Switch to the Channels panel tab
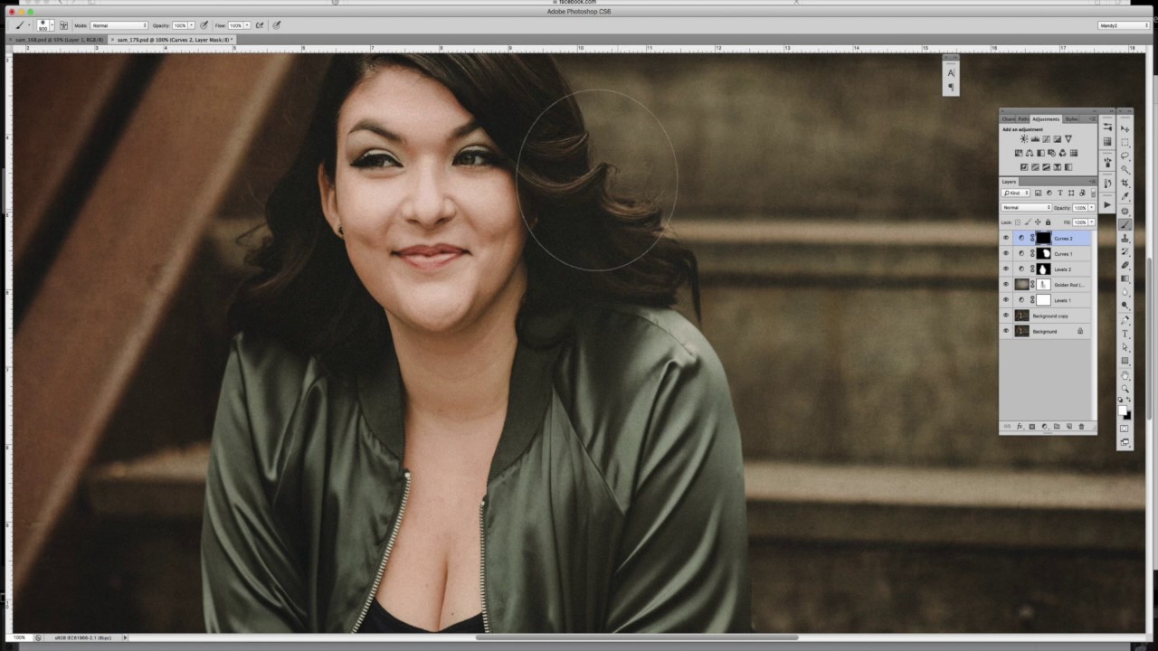The width and height of the screenshot is (1158, 651). 1009,119
